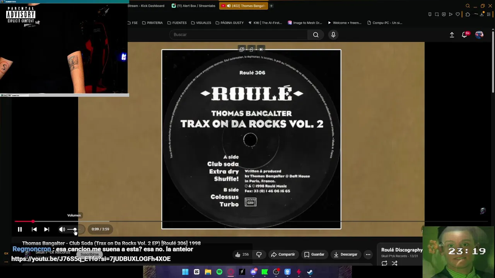This screenshot has height=278, width=495.
Task: Open Welcome freem... bookmark
Action: click(345, 23)
